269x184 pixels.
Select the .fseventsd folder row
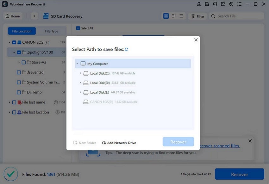click(36, 72)
